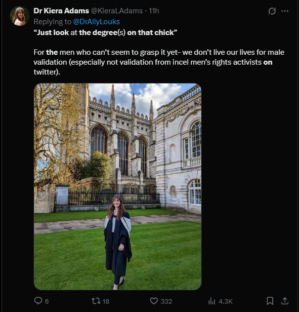Like the tweet with the heart icon

[153, 301]
